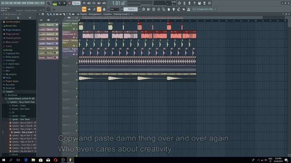
Task: Click the transport play button
Action: 60,3
